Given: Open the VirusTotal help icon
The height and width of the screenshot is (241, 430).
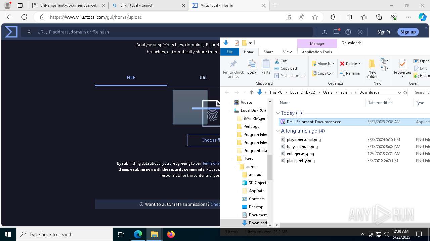Looking at the screenshot, I should (348, 32).
